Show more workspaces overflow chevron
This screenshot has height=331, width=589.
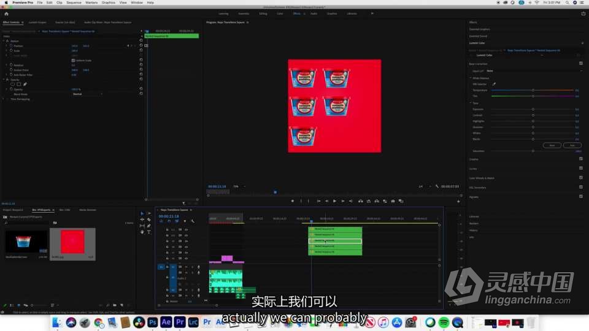372,13
